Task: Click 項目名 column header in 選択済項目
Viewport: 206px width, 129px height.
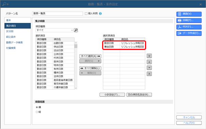Action: (x=132, y=39)
